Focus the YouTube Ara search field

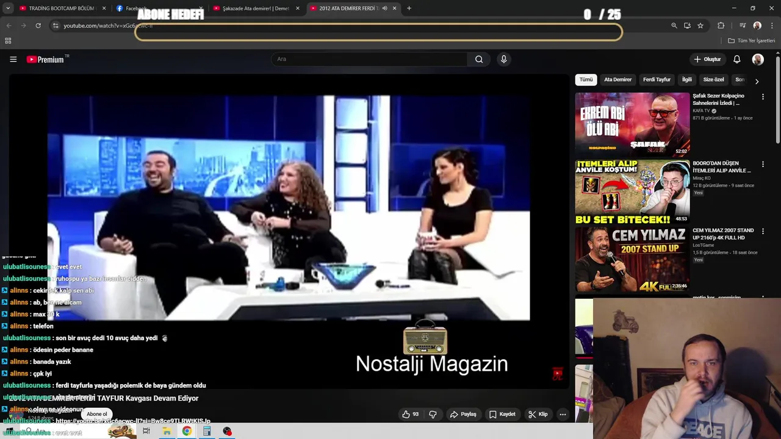coord(369,59)
